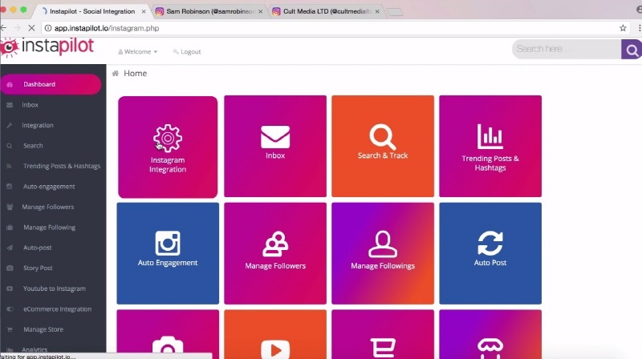Open the Auto Post tile

490,253
